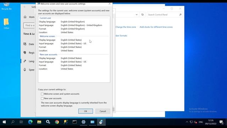This screenshot has width=227, height=128.
Task: Expand Control Panel address bar dropdown
Action: pos(137,15)
